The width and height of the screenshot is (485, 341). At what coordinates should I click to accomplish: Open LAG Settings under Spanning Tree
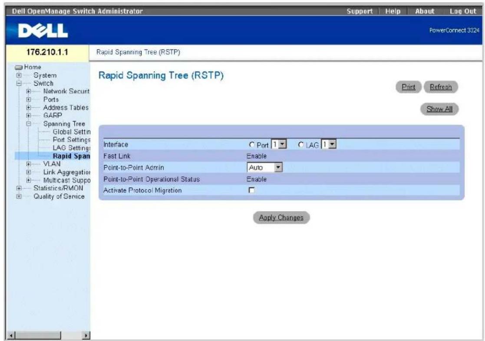tap(72, 148)
